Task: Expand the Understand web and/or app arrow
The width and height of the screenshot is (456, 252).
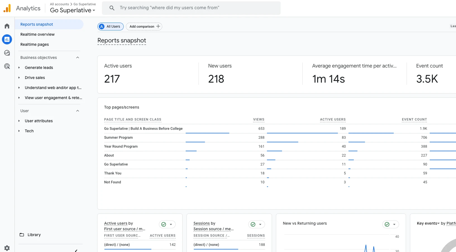Action: [x=19, y=88]
